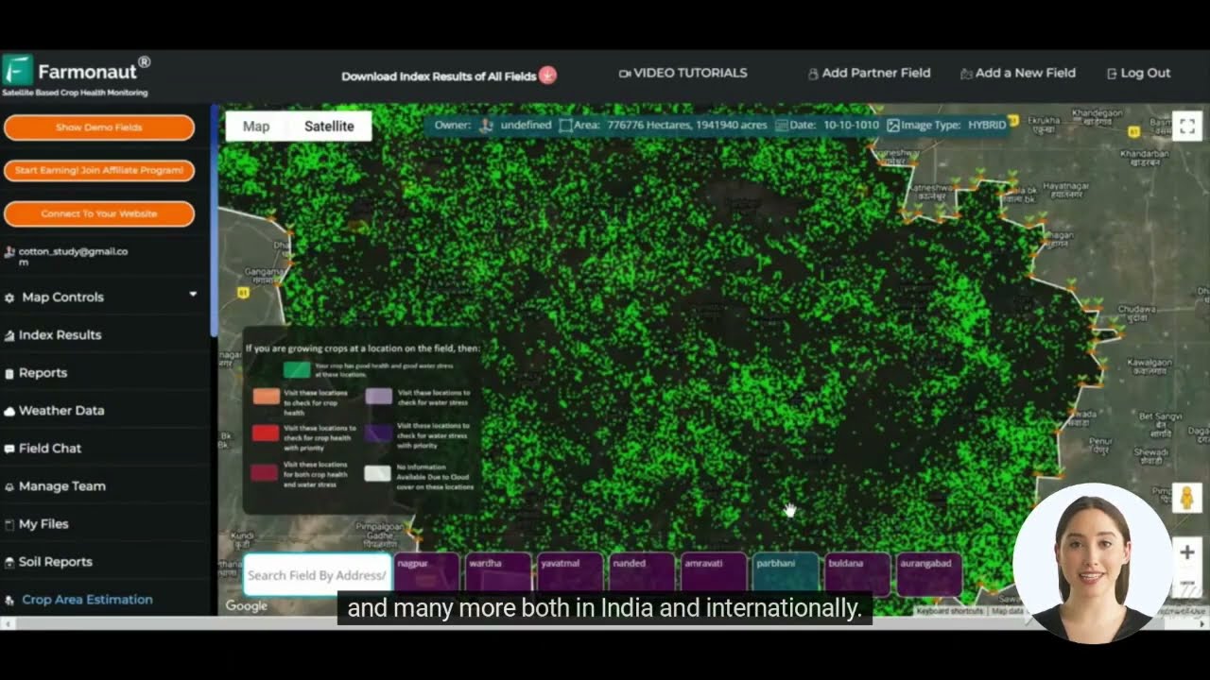Viewport: 1210px width, 680px height.
Task: Click the calendar date icon in info bar
Action: click(x=781, y=125)
